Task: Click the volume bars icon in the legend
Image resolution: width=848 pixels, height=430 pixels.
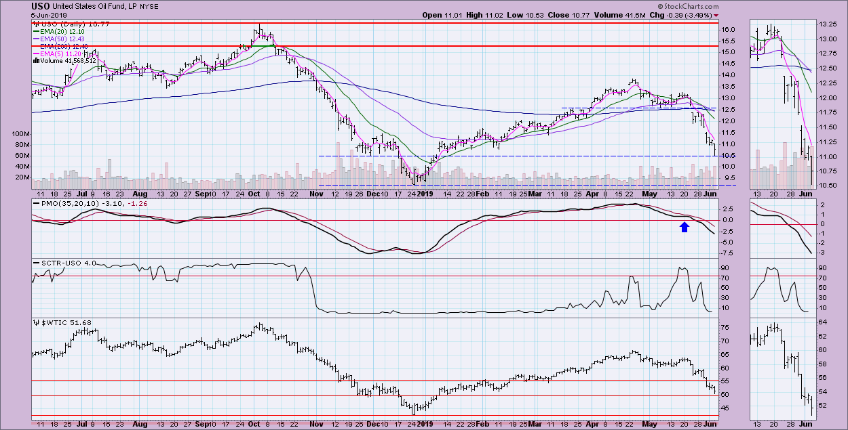Action: point(36,61)
